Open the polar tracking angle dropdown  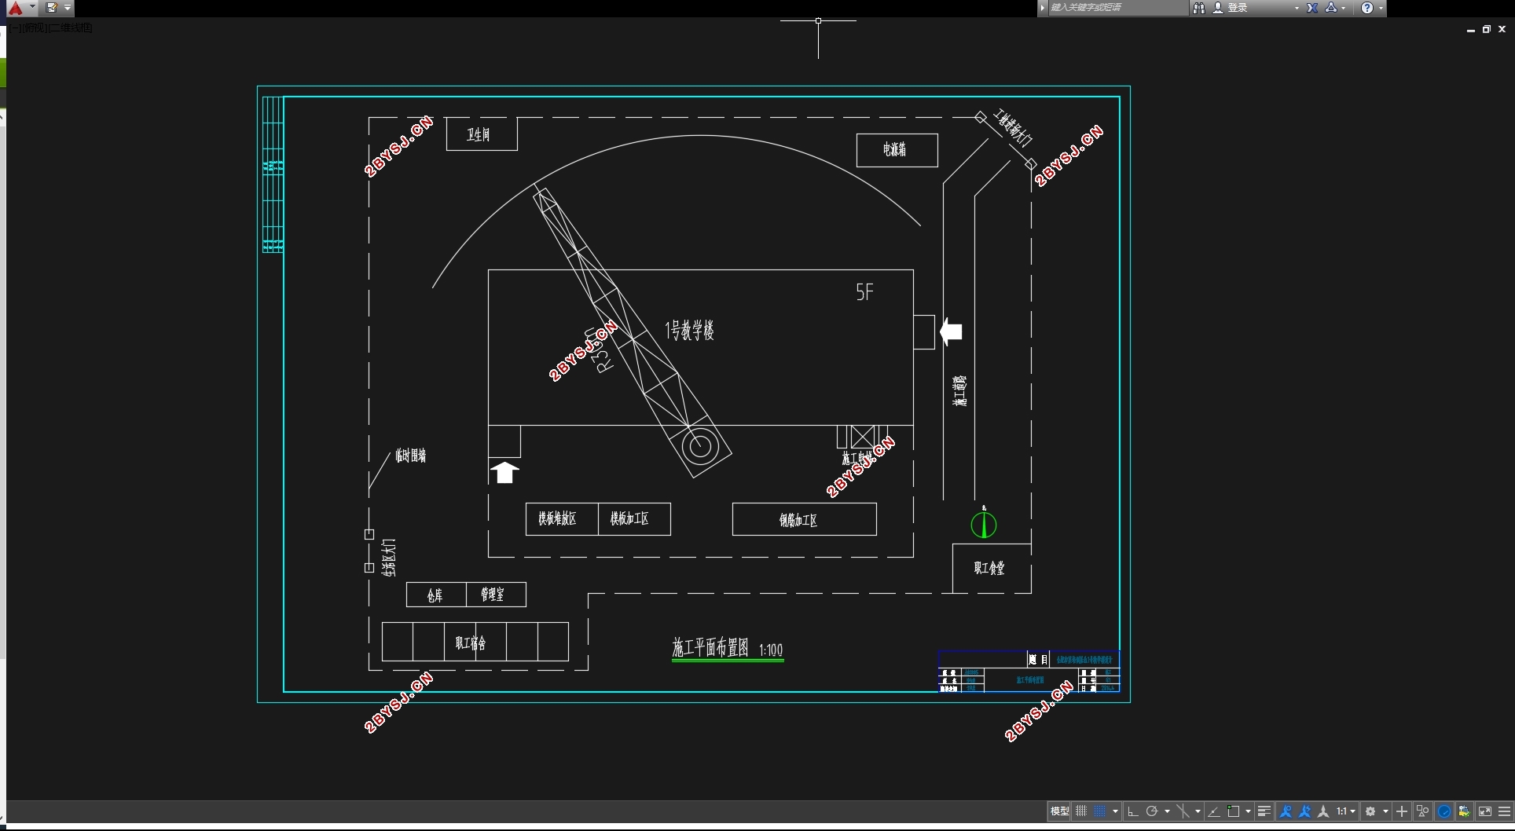1167,811
